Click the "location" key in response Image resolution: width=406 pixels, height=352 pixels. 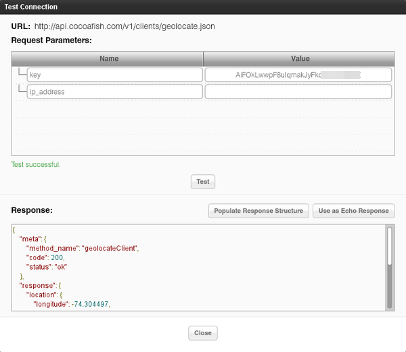[41, 295]
